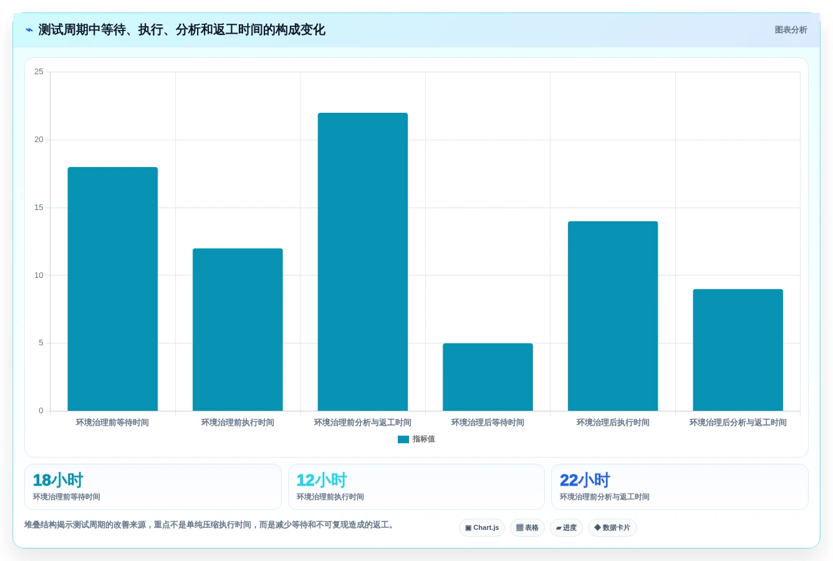Click the 数据卡片 tag

[x=612, y=528]
